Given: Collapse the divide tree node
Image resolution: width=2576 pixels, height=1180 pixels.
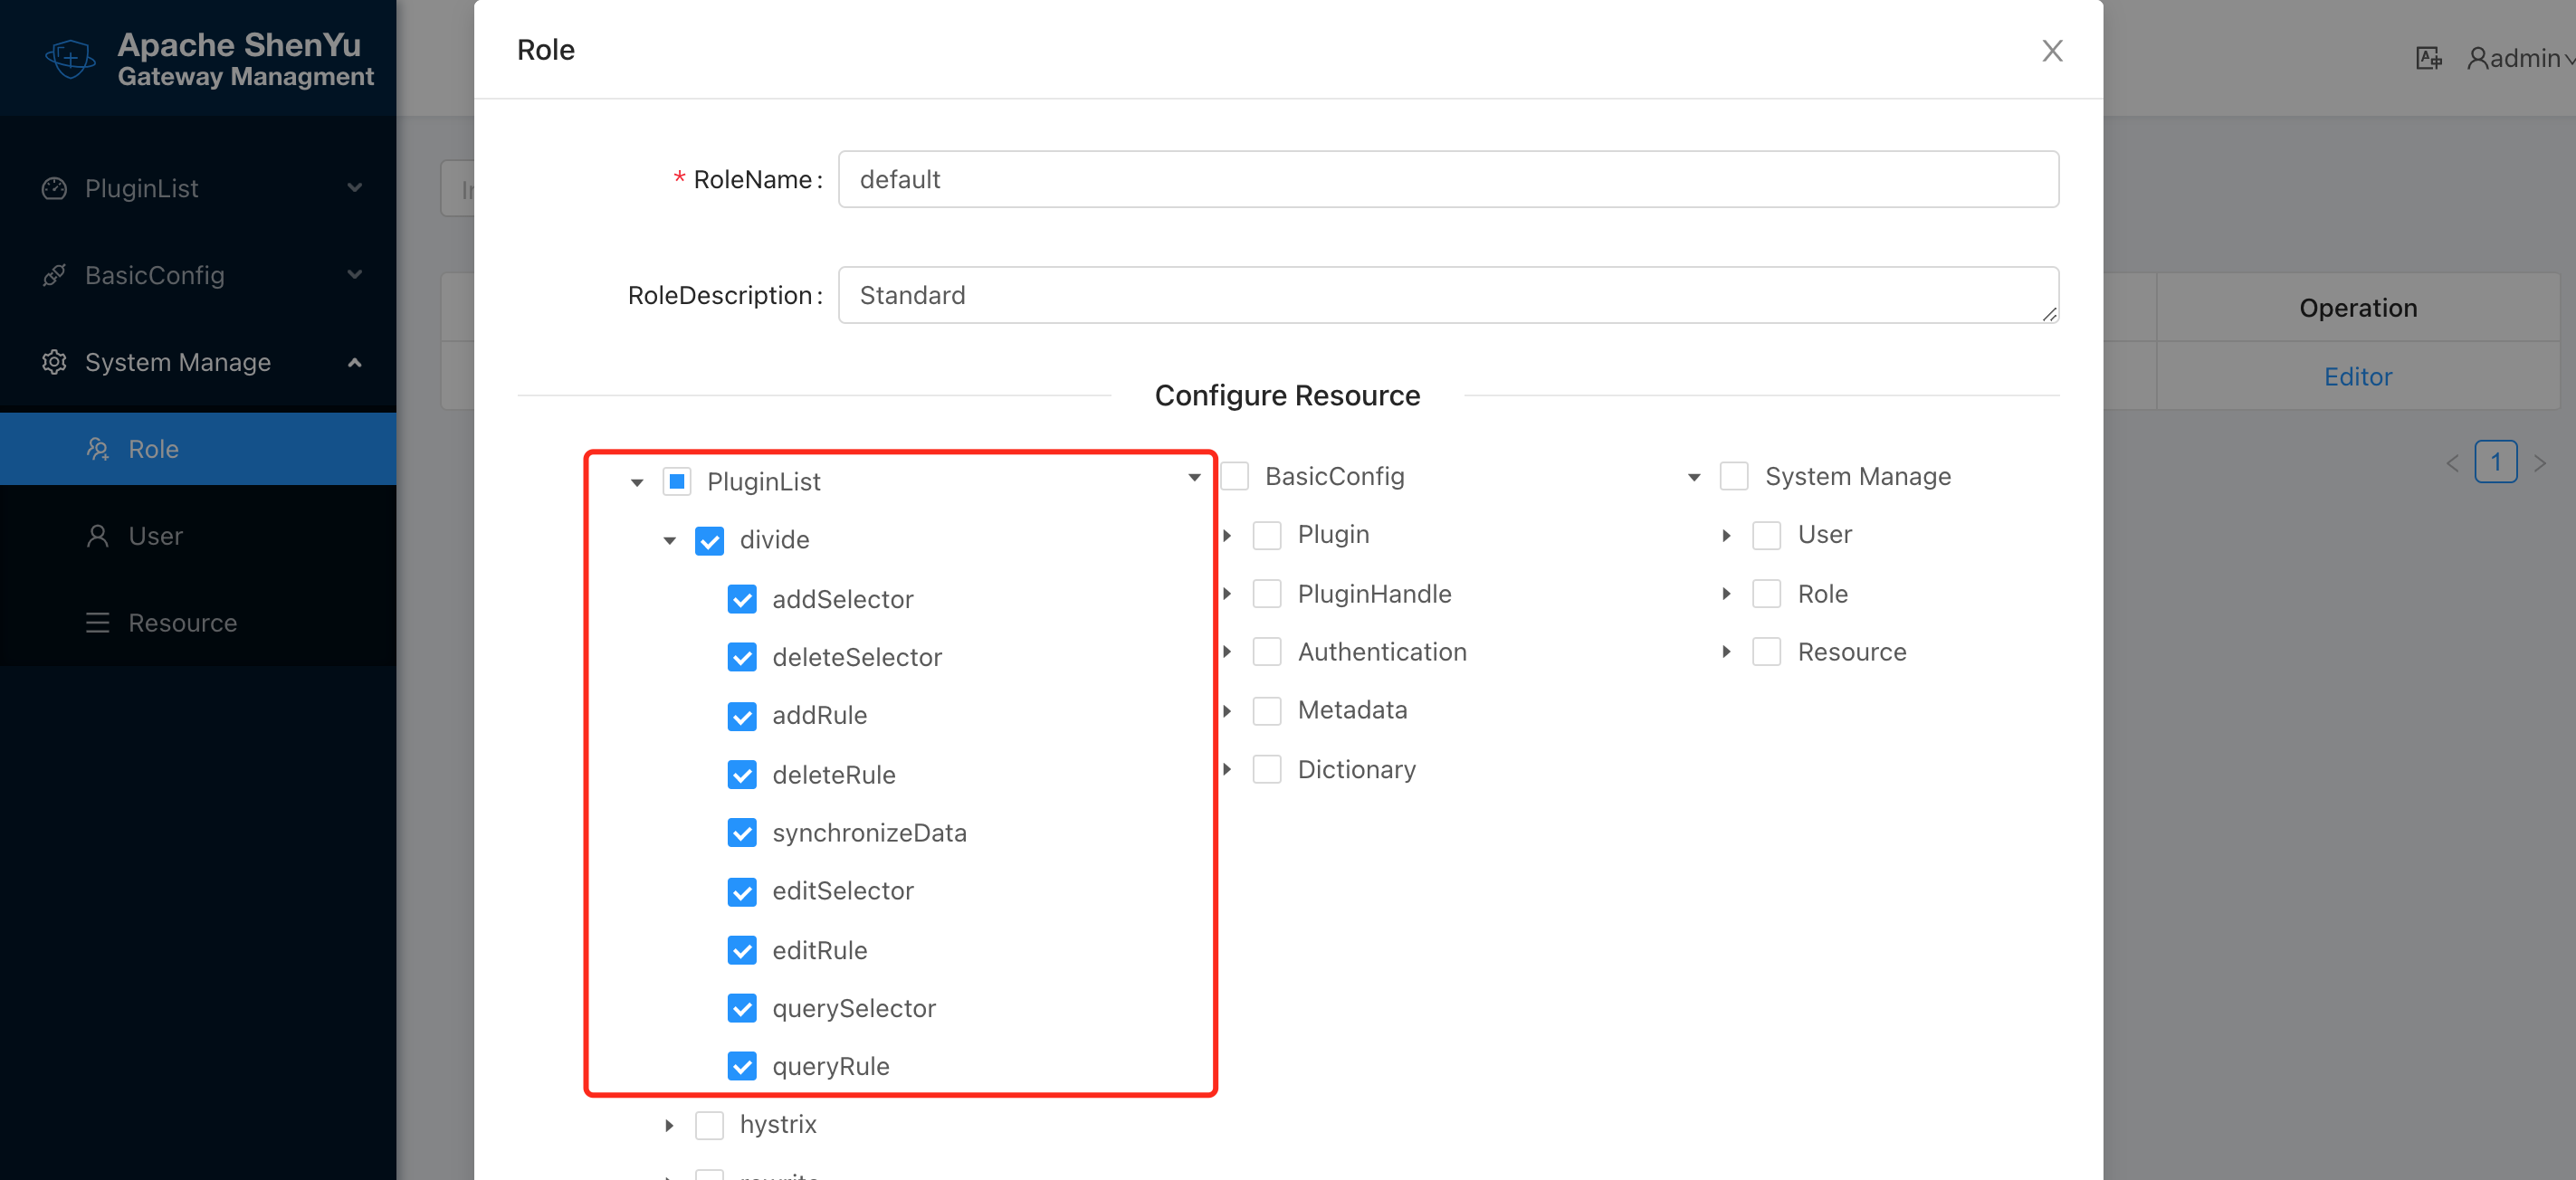Looking at the screenshot, I should tap(669, 541).
